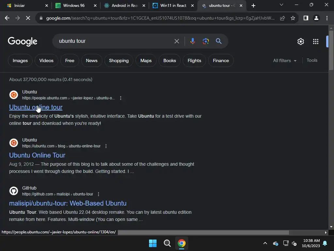Image resolution: width=334 pixels, height=251 pixels.
Task: Filter results by Images
Action: click(20, 60)
